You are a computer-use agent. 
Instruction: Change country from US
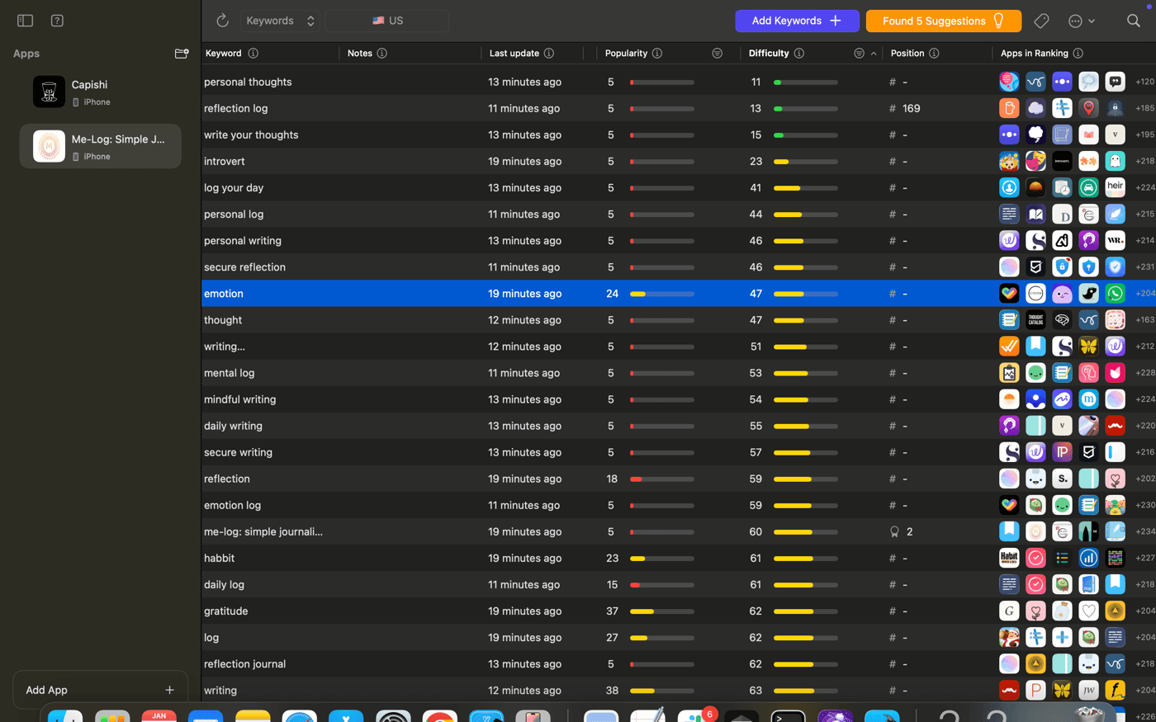tap(387, 21)
